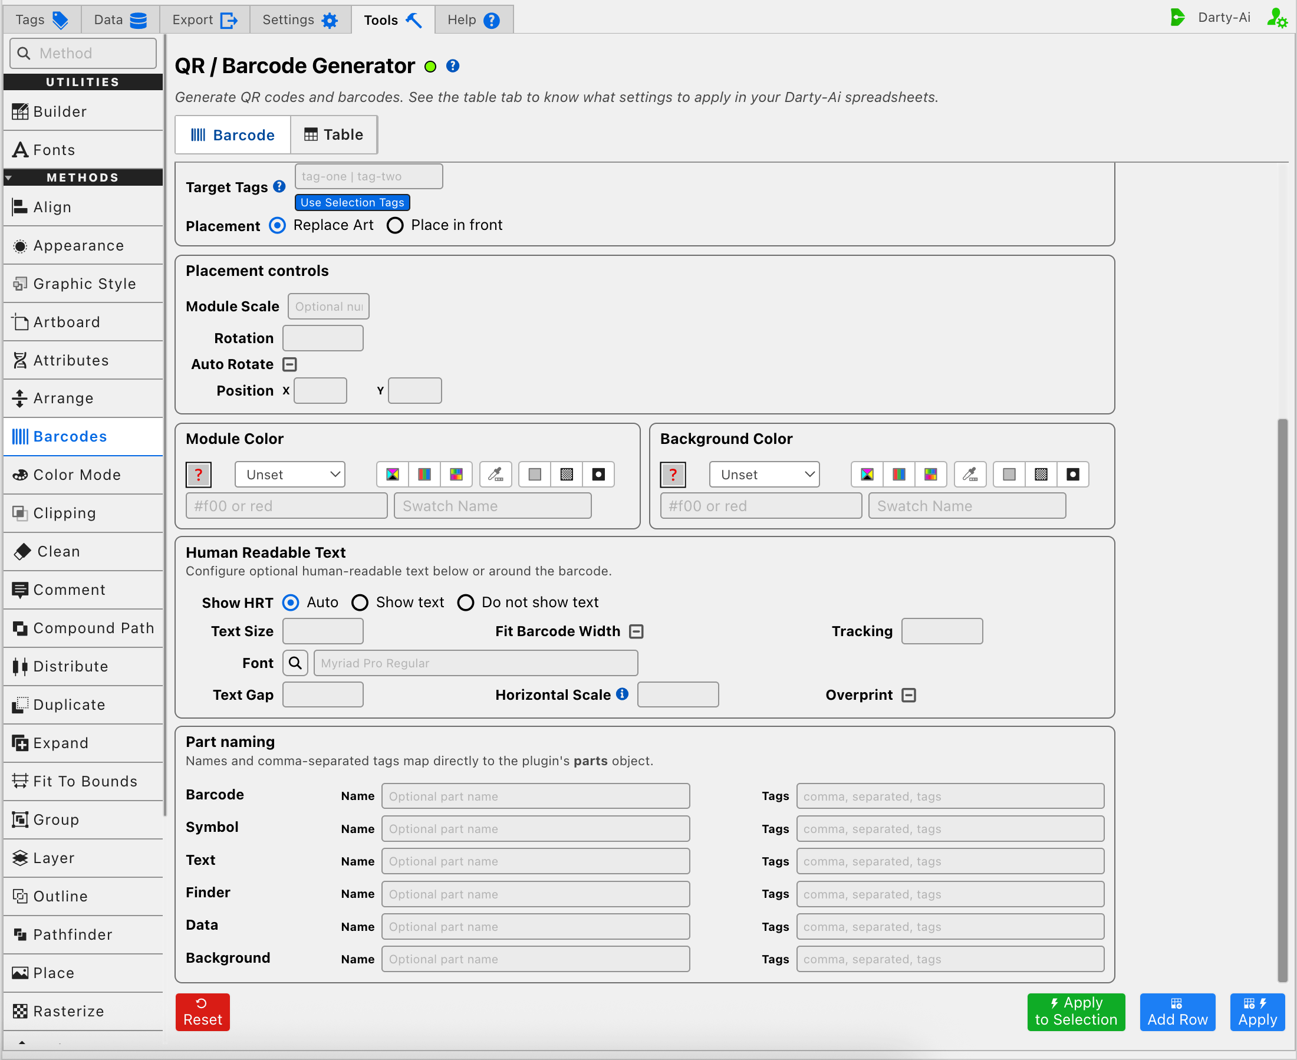
Task: Focus the Module Scale input field
Action: coord(328,306)
